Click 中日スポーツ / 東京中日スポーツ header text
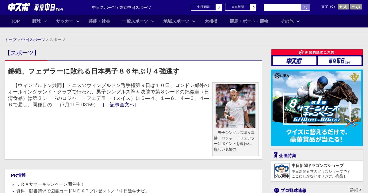 tap(121, 7)
